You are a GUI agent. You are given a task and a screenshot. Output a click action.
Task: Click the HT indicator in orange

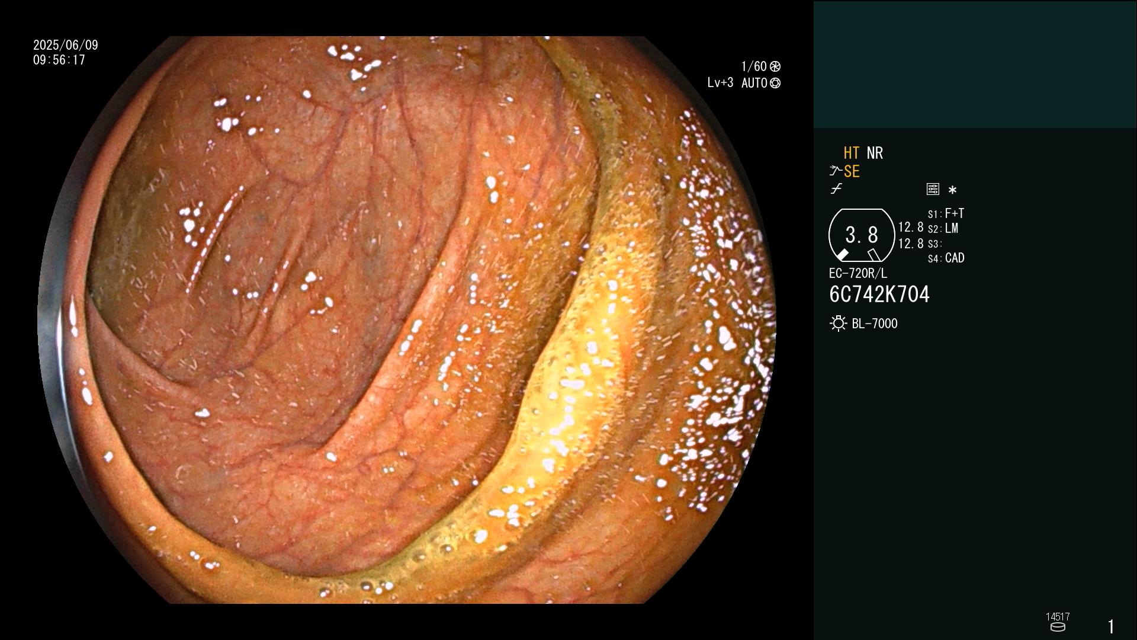(851, 153)
